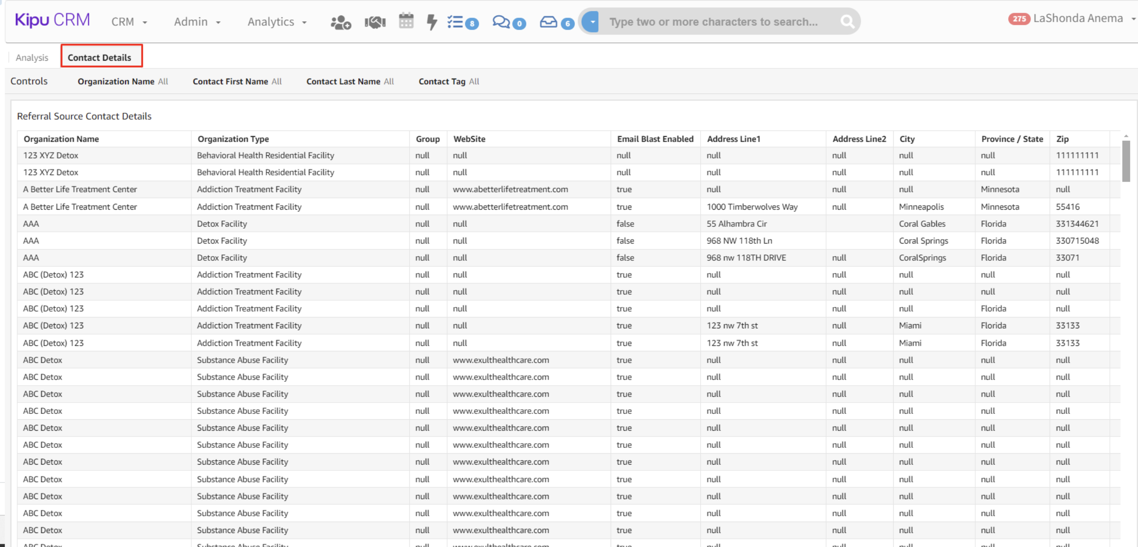Image resolution: width=1138 pixels, height=547 pixels.
Task: Click the lightning bolt icon
Action: point(432,21)
